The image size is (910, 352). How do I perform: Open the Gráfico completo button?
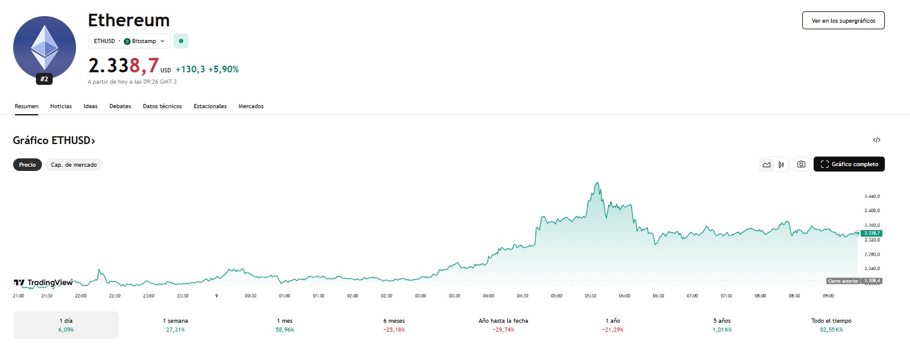849,164
